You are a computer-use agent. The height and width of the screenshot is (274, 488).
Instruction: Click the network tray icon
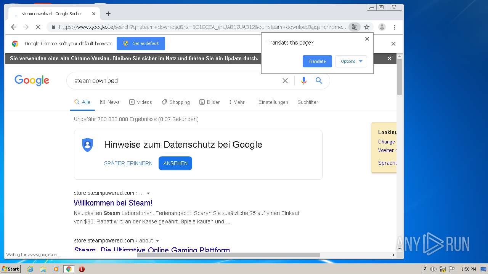point(443,269)
